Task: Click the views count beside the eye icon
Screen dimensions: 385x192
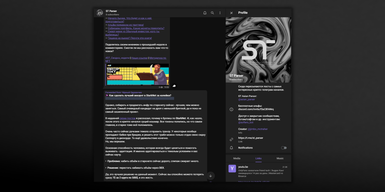Action: click(159, 87)
